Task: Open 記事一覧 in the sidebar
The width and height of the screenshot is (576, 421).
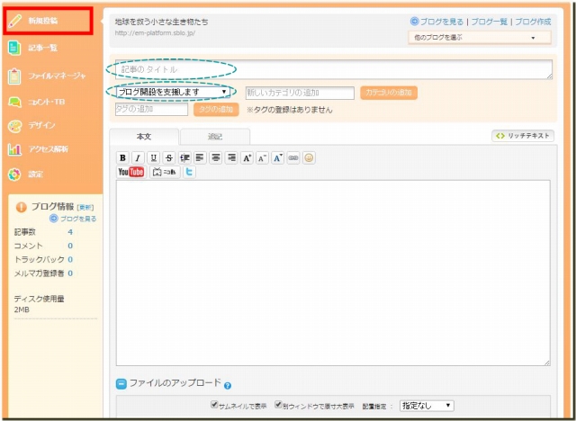Action: (43, 49)
